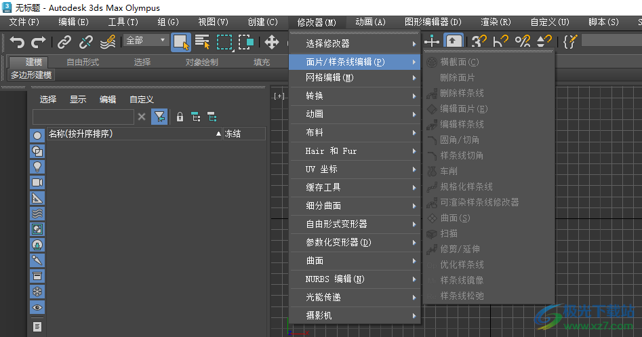Viewport: 642px width, 337px height.
Task: Select the Select and Move cross-arrows tool
Action: tap(271, 42)
